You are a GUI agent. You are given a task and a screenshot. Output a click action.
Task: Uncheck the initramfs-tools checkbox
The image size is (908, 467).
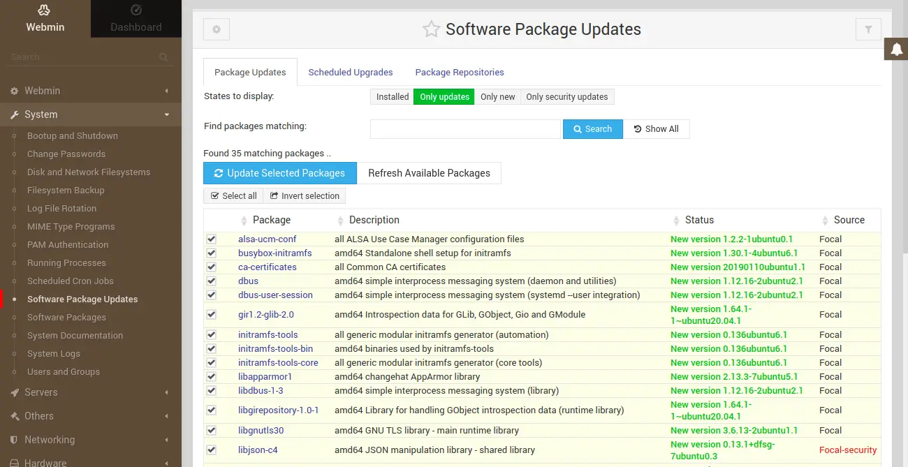point(212,334)
